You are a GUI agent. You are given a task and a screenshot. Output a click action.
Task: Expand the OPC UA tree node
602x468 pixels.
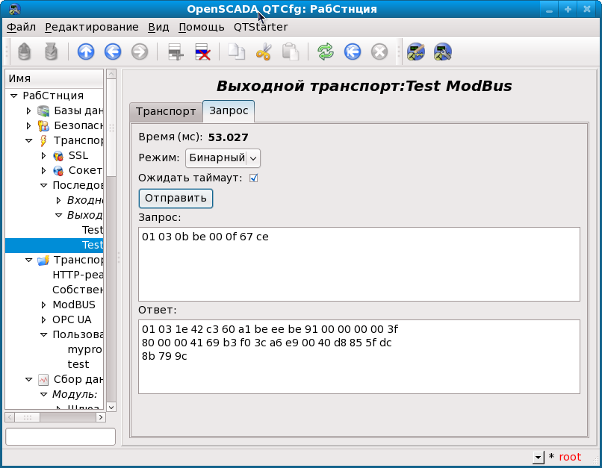(44, 319)
